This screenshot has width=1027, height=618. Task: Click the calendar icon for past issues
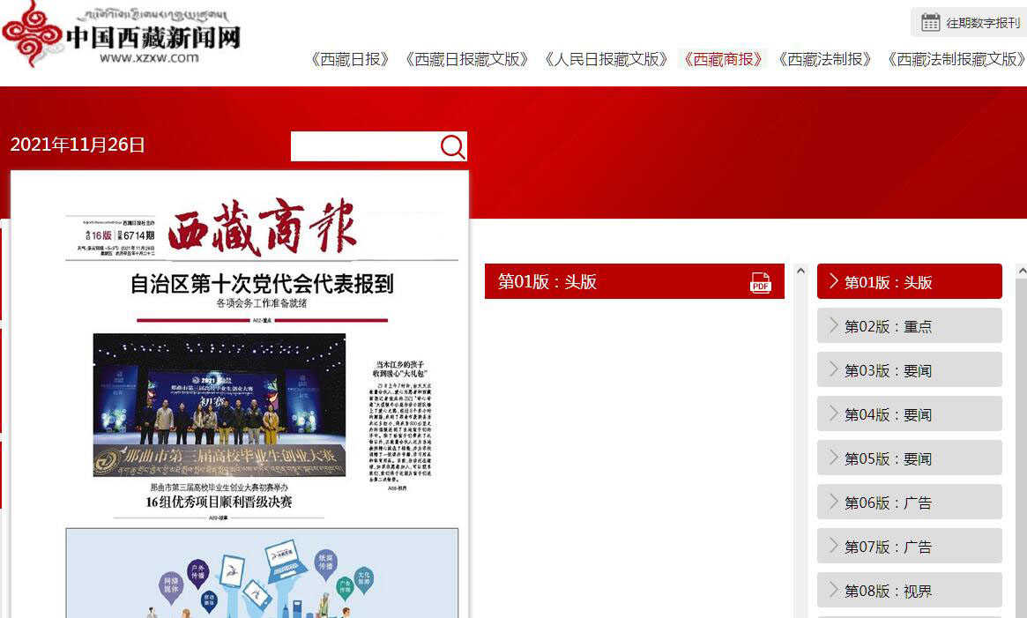930,22
